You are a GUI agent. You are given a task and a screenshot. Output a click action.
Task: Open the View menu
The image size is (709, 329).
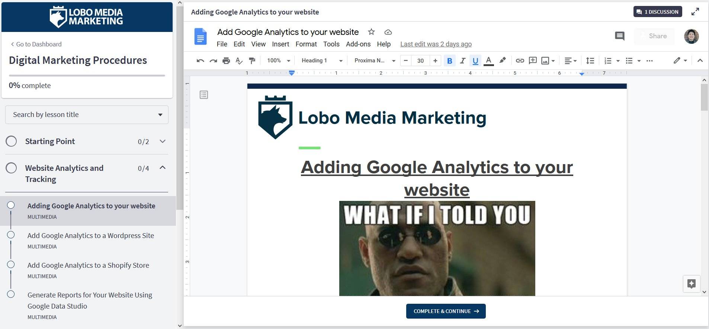pyautogui.click(x=259, y=44)
